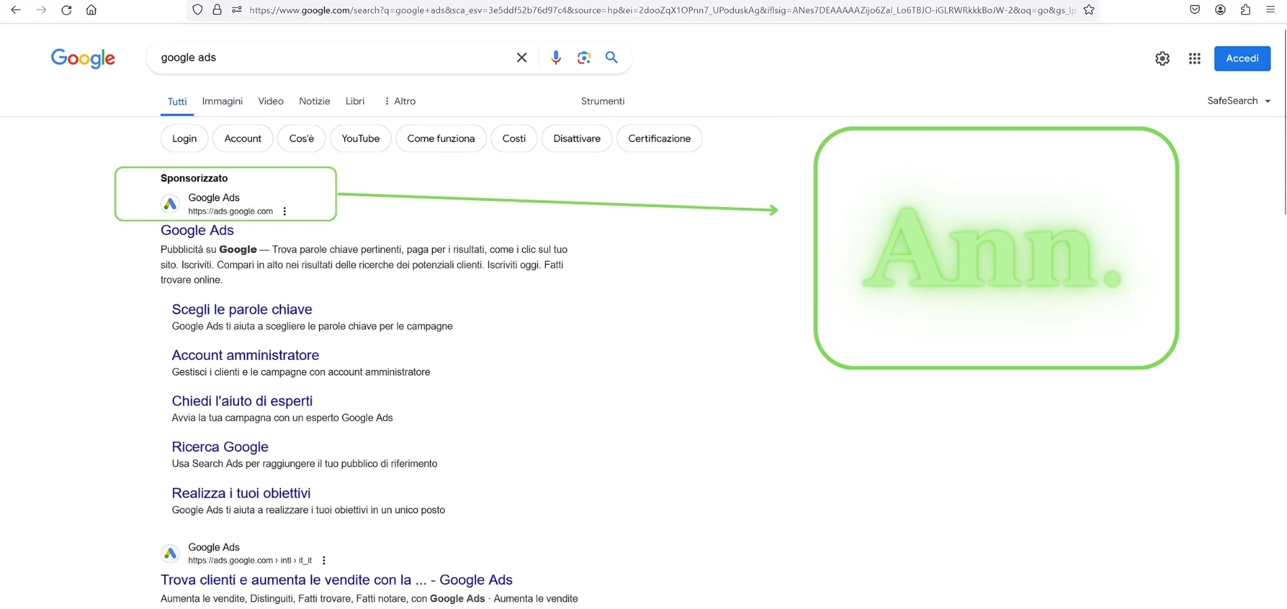The image size is (1287, 609).
Task: Select the Account suggestion chip
Action: click(242, 139)
